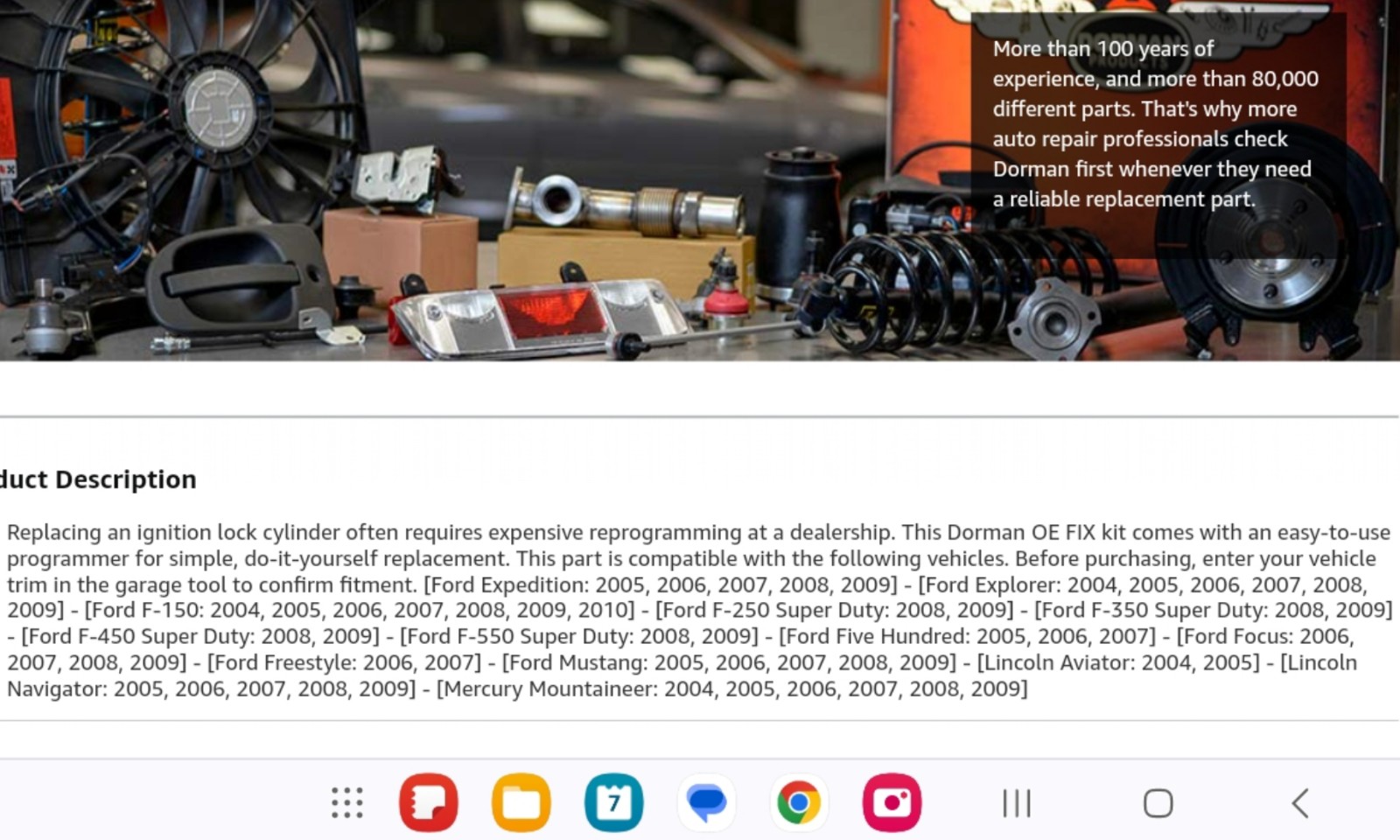Tap the back navigation arrow
1400x840 pixels.
click(1300, 802)
